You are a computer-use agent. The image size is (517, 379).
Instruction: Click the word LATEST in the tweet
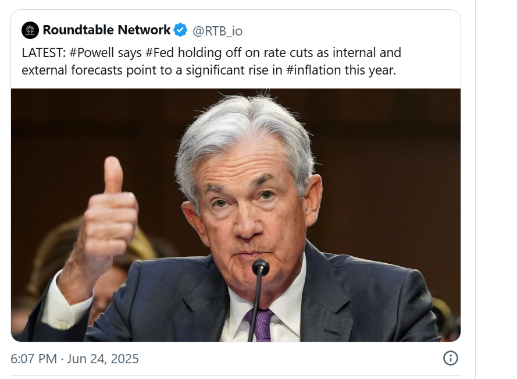pyautogui.click(x=42, y=53)
